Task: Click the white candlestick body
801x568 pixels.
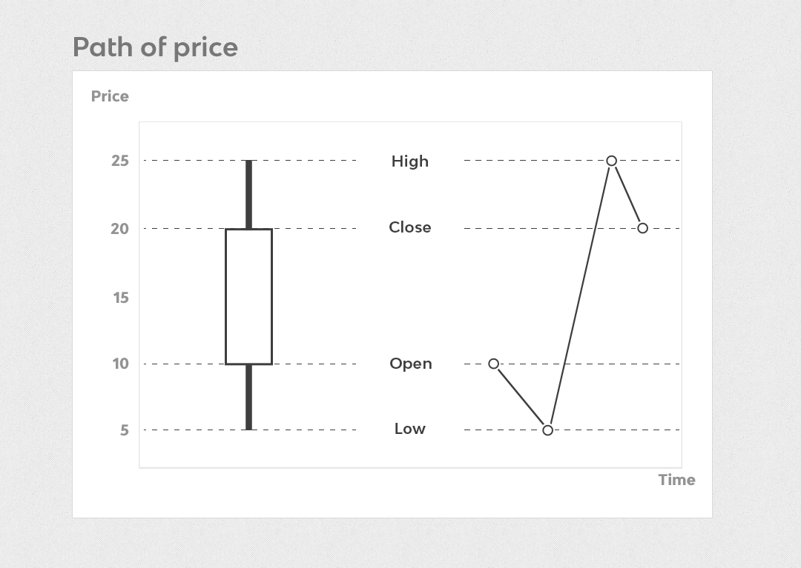Action: coord(249,296)
